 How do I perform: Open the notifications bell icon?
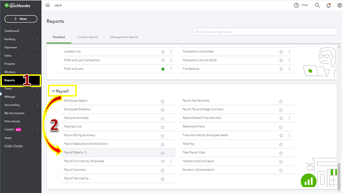pos(329,5)
